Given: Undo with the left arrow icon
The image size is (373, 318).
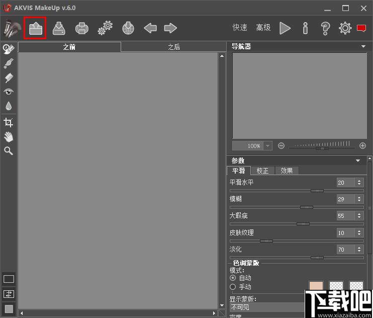Looking at the screenshot, I should 150,28.
